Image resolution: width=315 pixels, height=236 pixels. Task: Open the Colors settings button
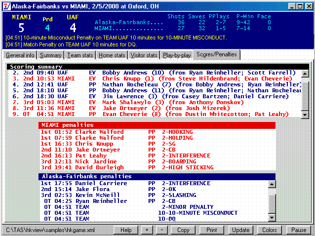270,230
